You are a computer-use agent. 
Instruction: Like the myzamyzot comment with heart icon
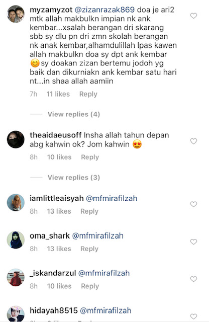[x=193, y=16]
